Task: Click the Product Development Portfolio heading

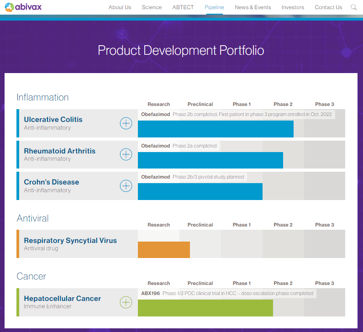Action: coord(181,50)
